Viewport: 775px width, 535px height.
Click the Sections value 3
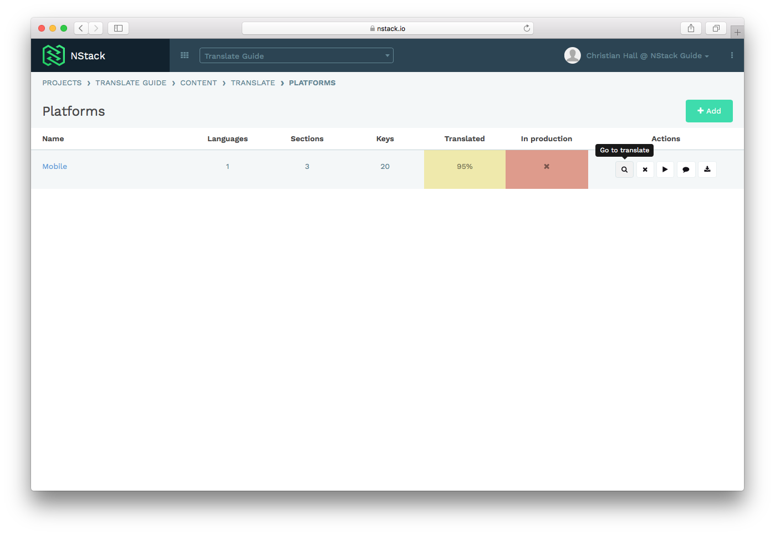(x=307, y=167)
